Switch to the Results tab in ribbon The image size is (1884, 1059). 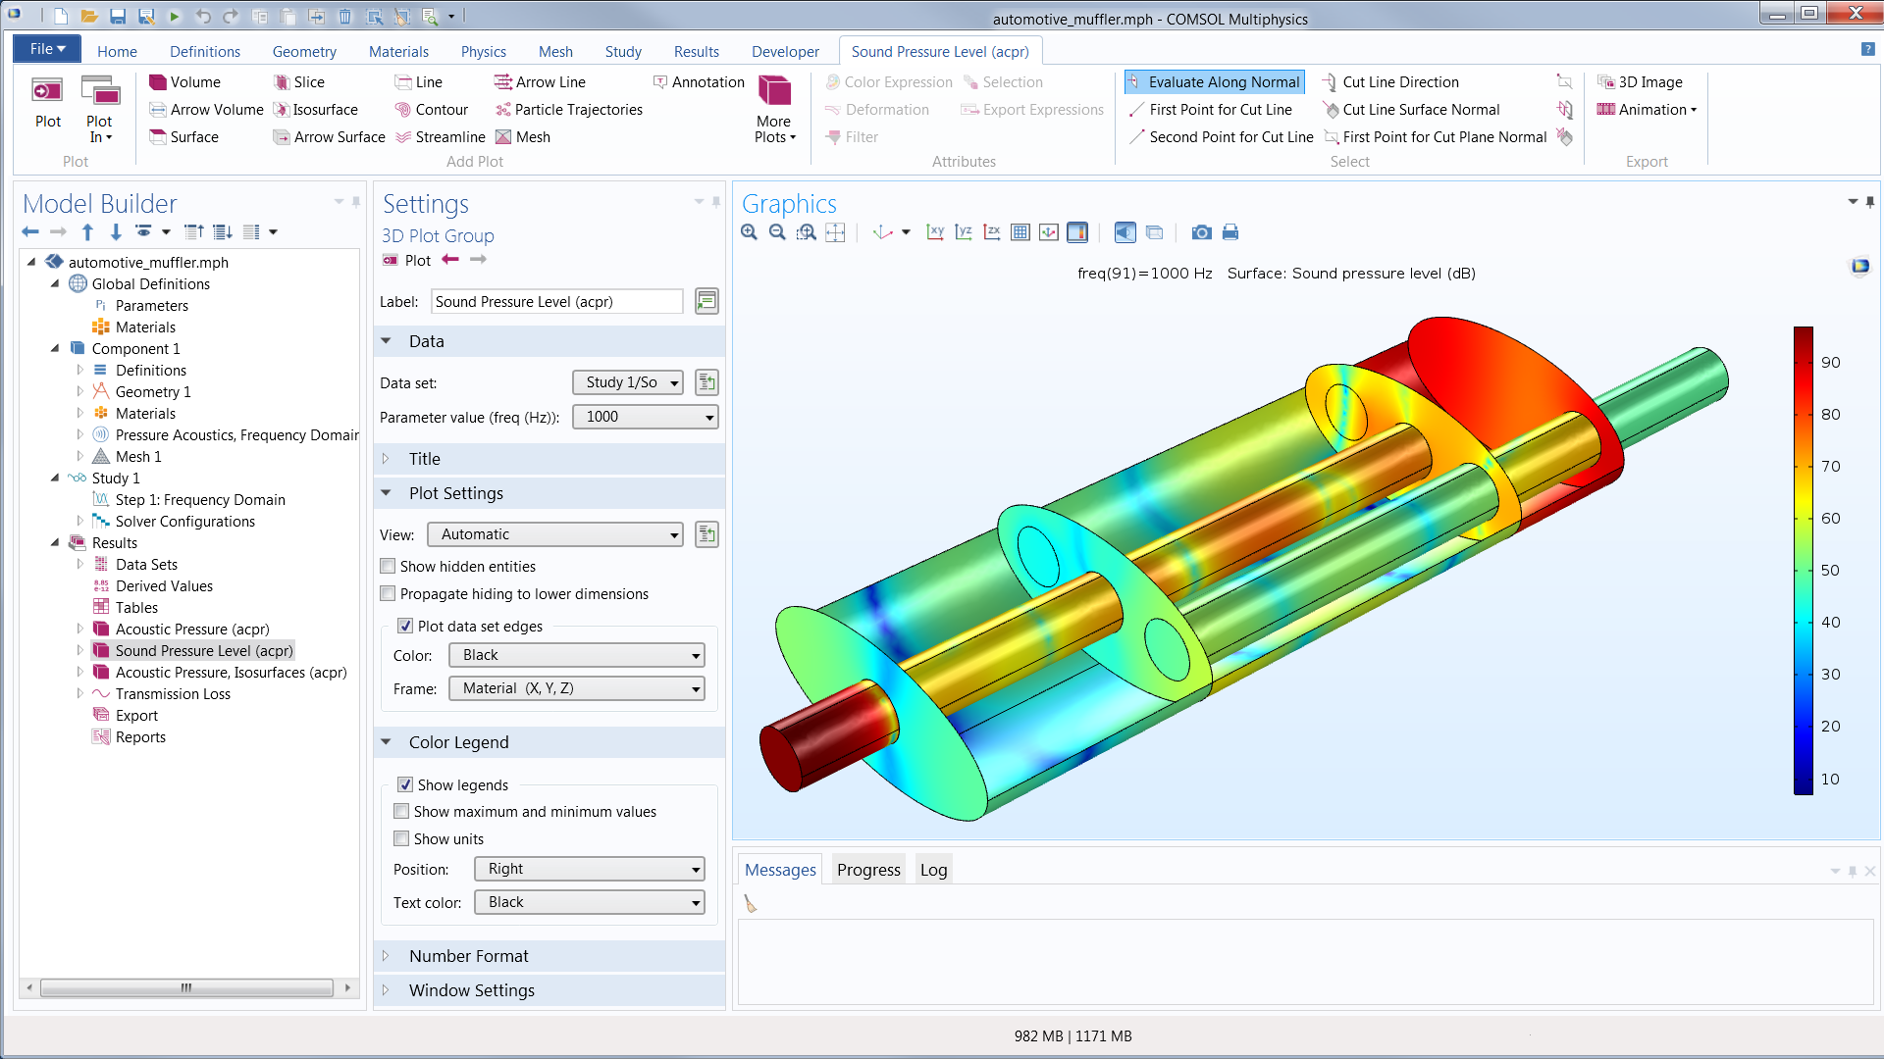(x=696, y=50)
